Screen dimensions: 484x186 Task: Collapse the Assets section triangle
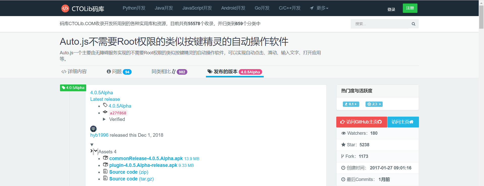pos(92,145)
